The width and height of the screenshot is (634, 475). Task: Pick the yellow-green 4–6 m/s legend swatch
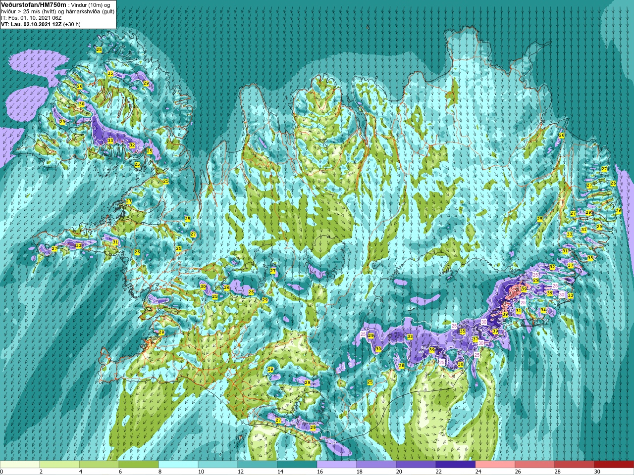click(x=99, y=465)
